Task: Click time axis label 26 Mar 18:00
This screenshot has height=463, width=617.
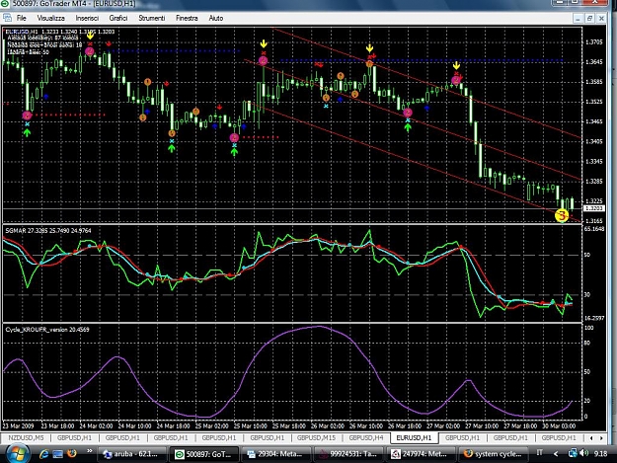Action: 405,425
